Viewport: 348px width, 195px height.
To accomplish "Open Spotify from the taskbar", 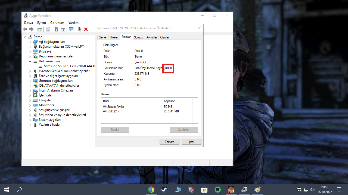I will (x=218, y=190).
